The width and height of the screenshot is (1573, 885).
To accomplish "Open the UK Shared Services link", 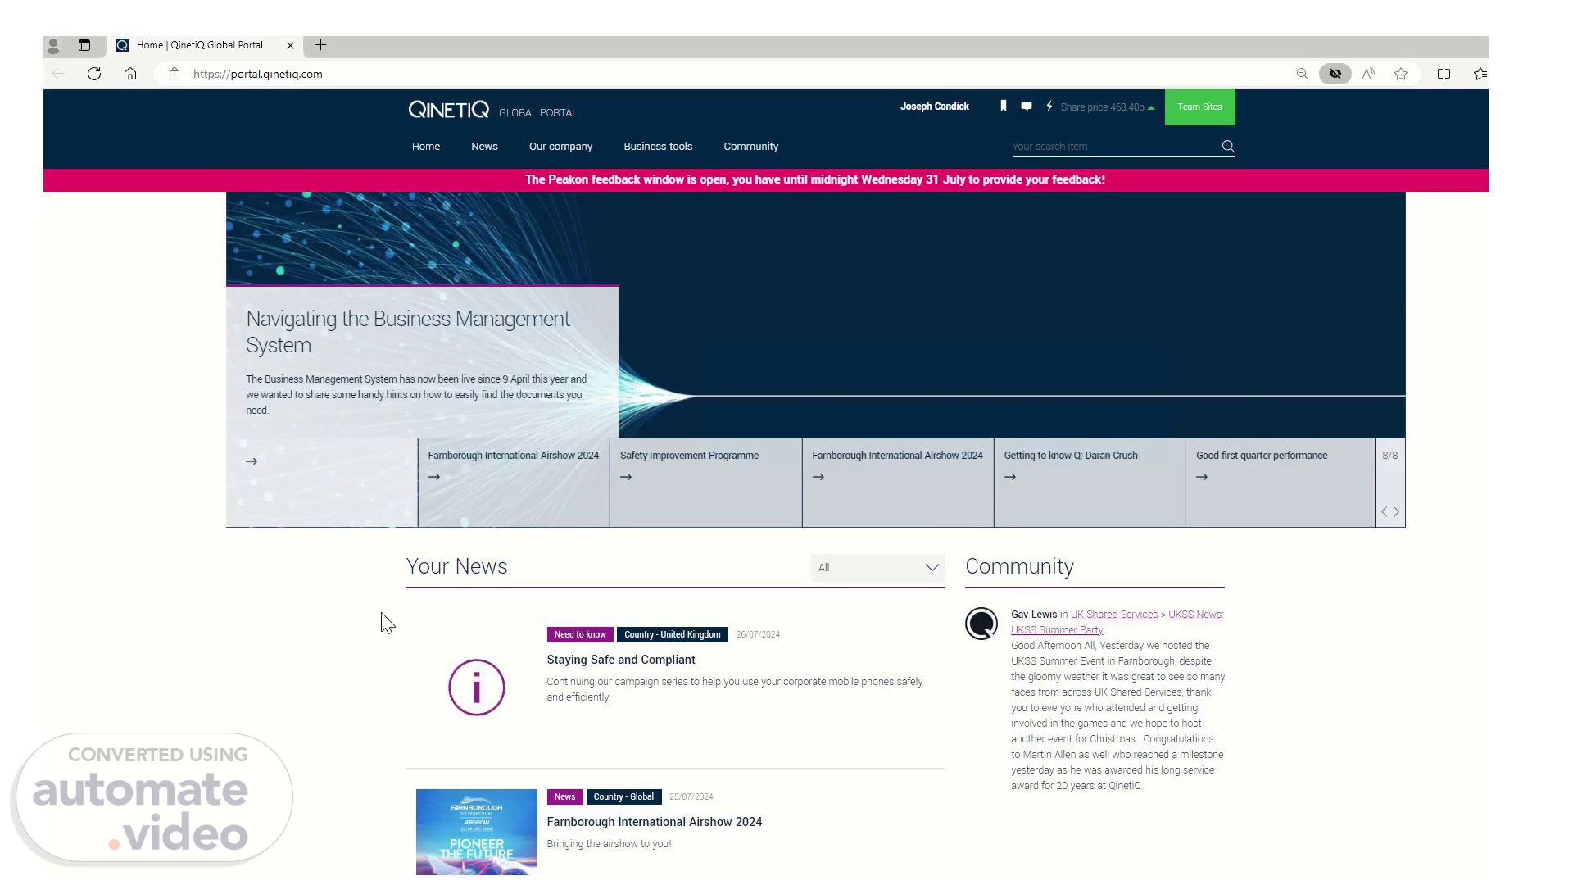I will point(1113,615).
